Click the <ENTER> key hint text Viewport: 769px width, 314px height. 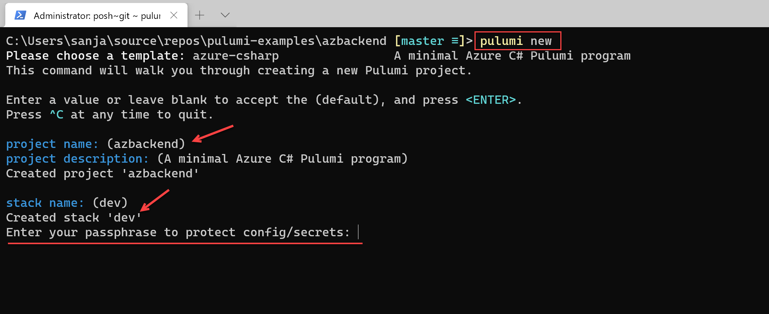click(491, 100)
